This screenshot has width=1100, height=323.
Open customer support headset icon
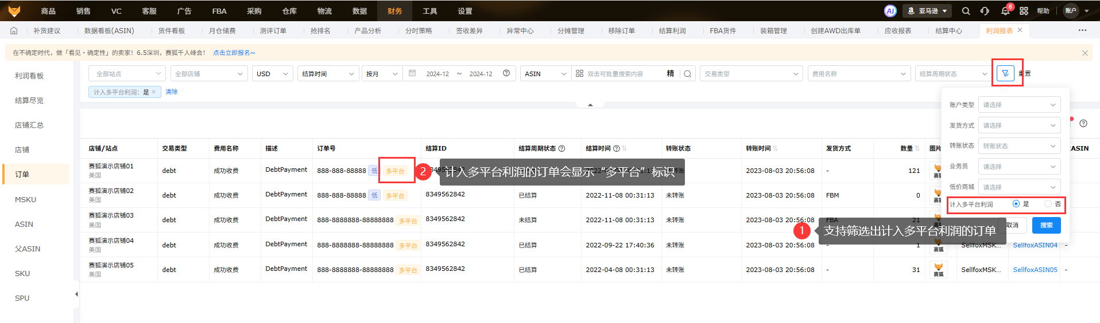(985, 11)
